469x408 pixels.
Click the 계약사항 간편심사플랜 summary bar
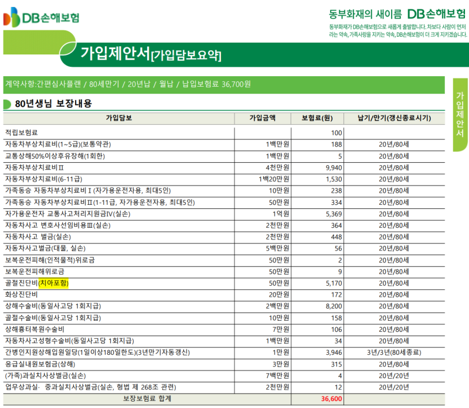[x=224, y=84]
